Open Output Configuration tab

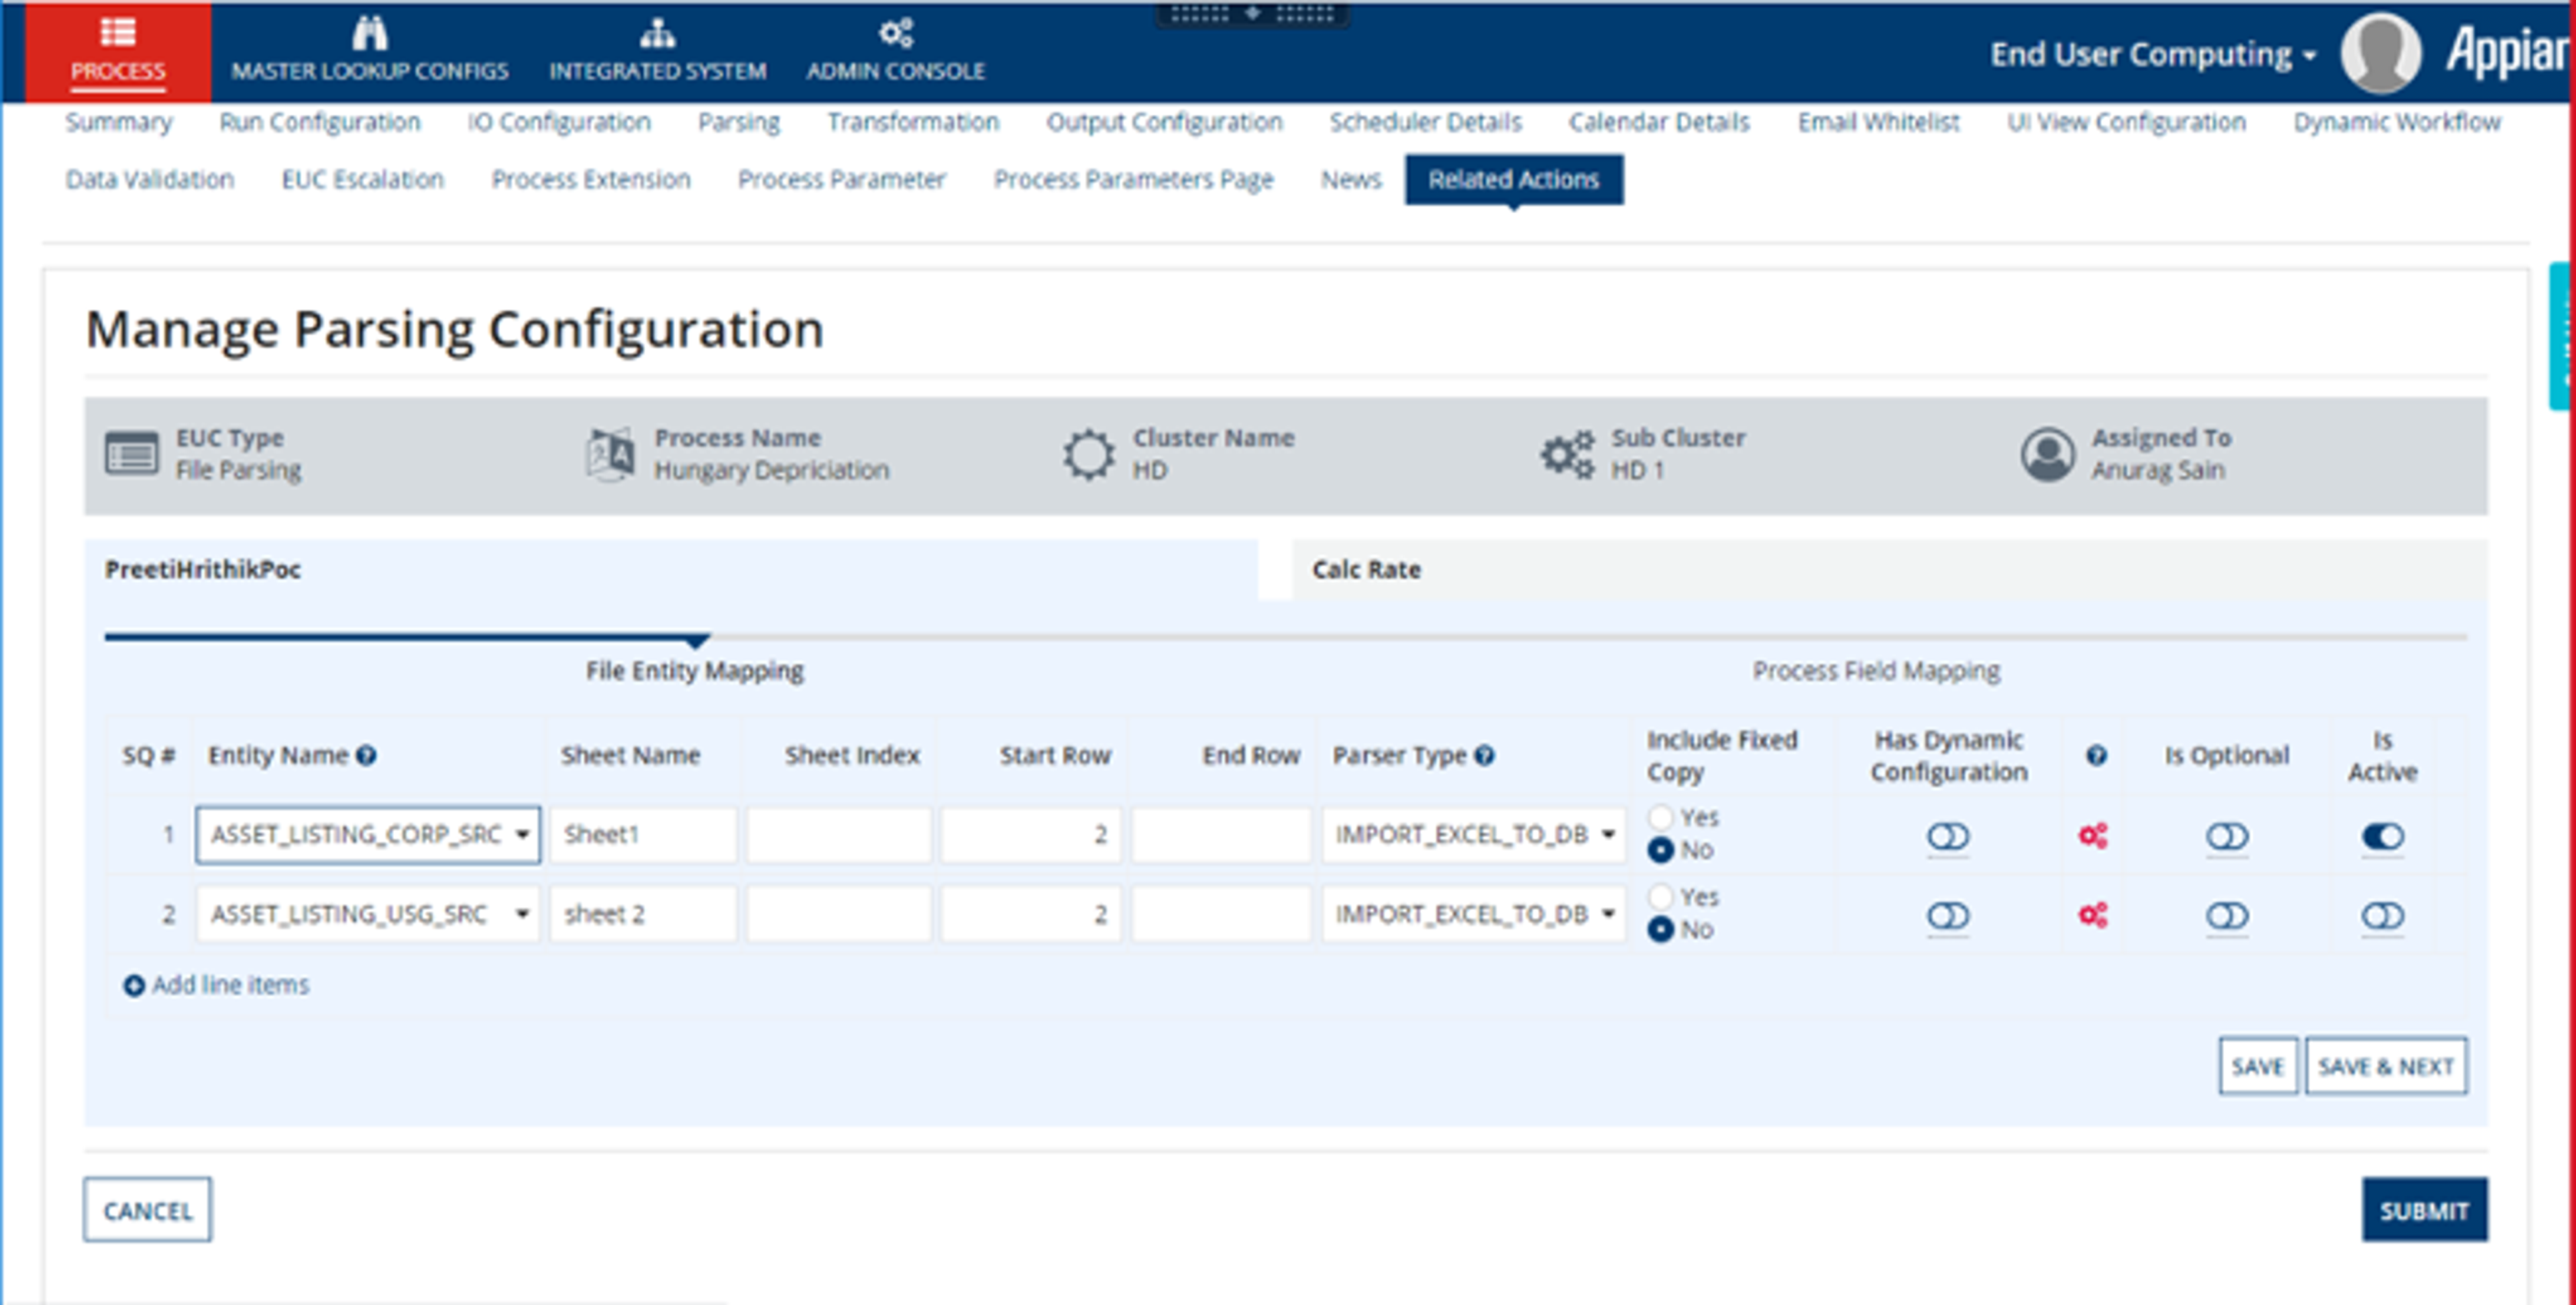(x=1164, y=122)
